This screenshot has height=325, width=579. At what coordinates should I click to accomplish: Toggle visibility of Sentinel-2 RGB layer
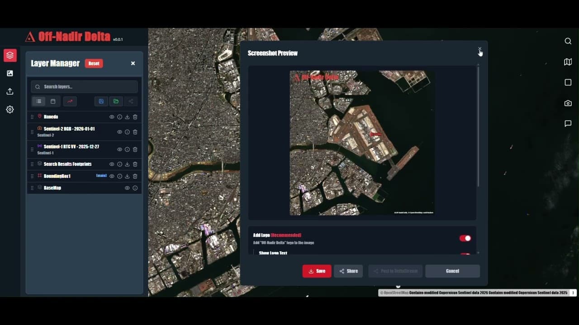pos(119,132)
